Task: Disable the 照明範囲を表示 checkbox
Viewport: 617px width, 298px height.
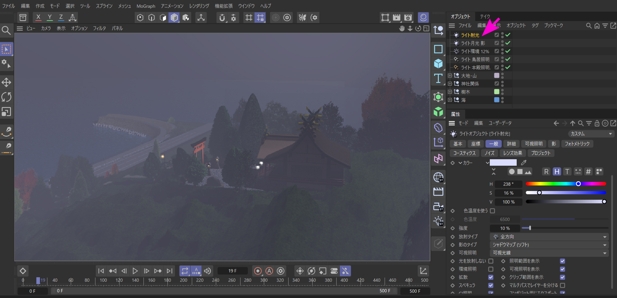Action: (x=562, y=261)
